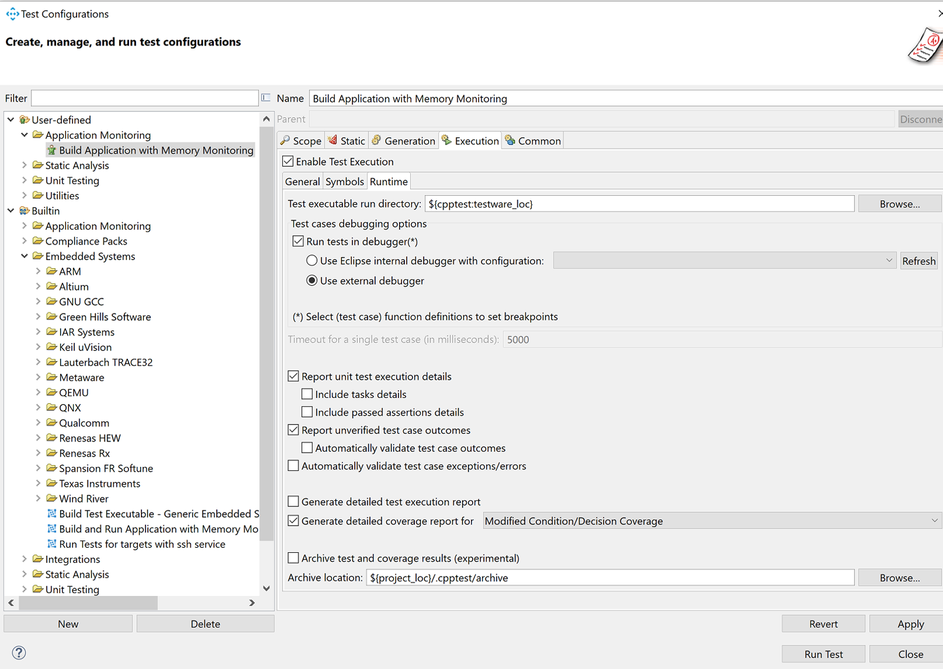
Task: Expand the Renesas Rx node
Action: click(38, 453)
